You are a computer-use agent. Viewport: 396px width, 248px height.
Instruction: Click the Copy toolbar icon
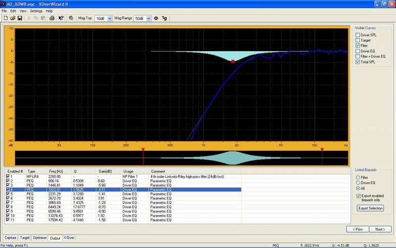point(36,18)
